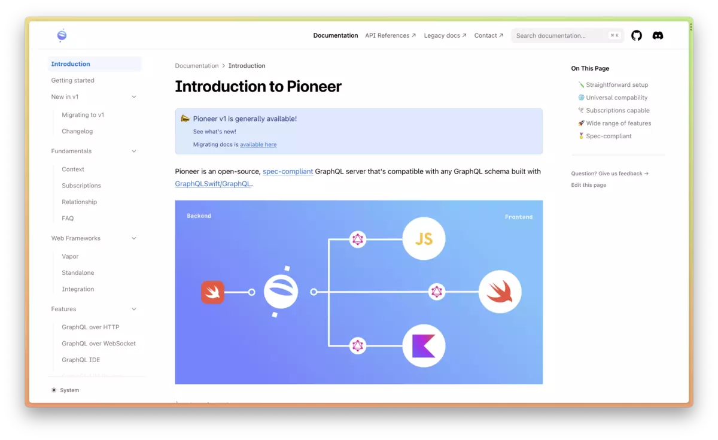Open the spec-compliant link
Screen dimensions: 718x440
[288, 171]
